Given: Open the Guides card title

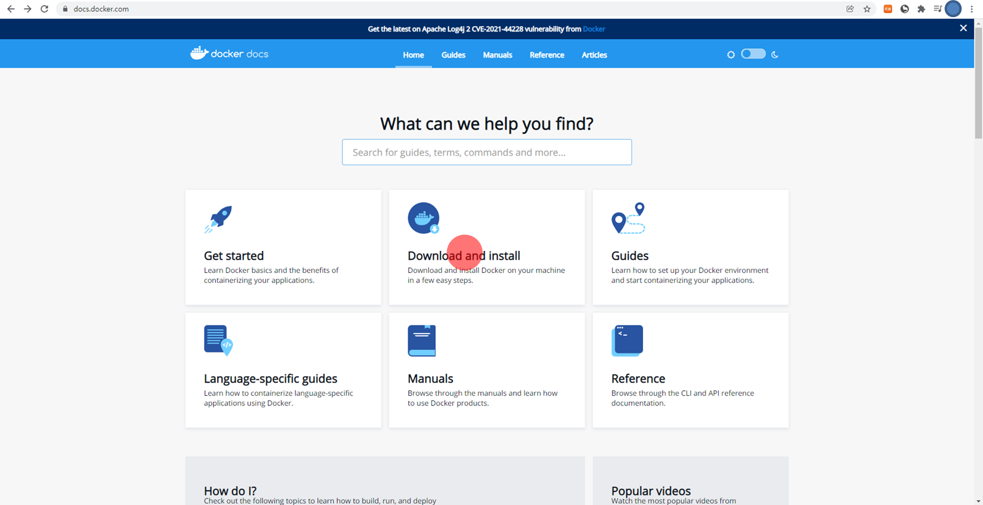Looking at the screenshot, I should [x=630, y=256].
